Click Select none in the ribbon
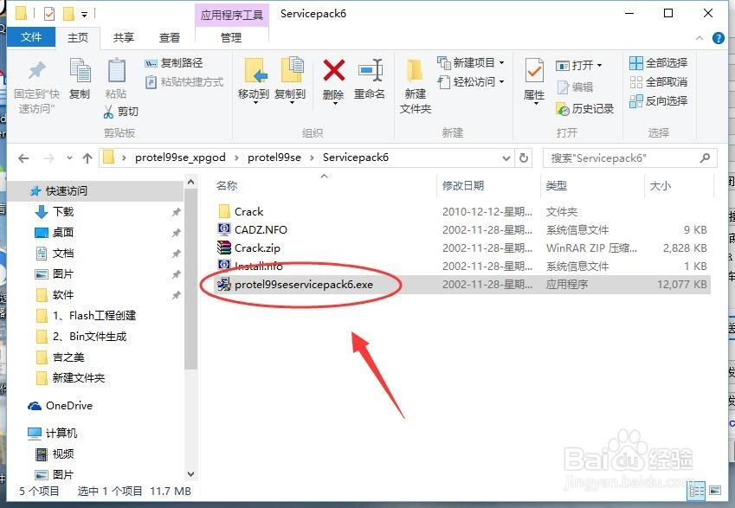 [659, 82]
